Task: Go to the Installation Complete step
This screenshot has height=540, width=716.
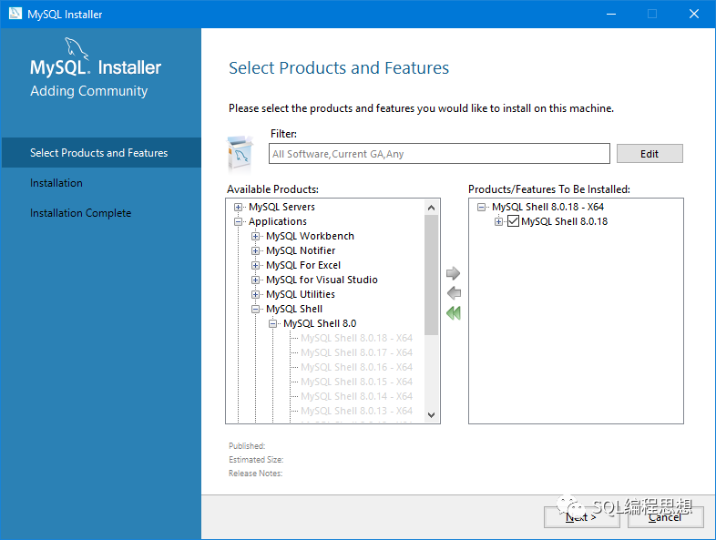Action: pyautogui.click(x=80, y=213)
